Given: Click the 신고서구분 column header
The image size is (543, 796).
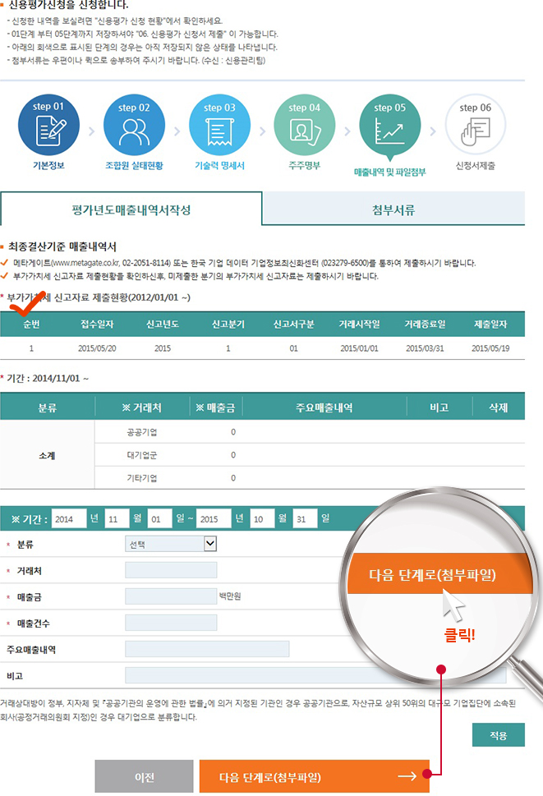Looking at the screenshot, I should coord(293,324).
